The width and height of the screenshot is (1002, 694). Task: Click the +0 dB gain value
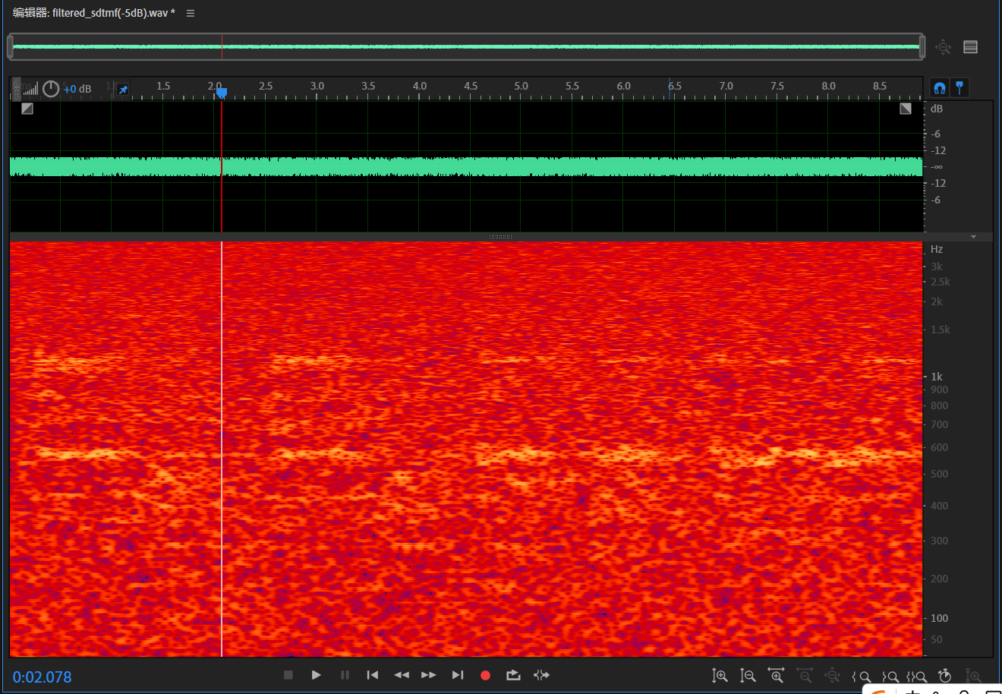pos(77,89)
